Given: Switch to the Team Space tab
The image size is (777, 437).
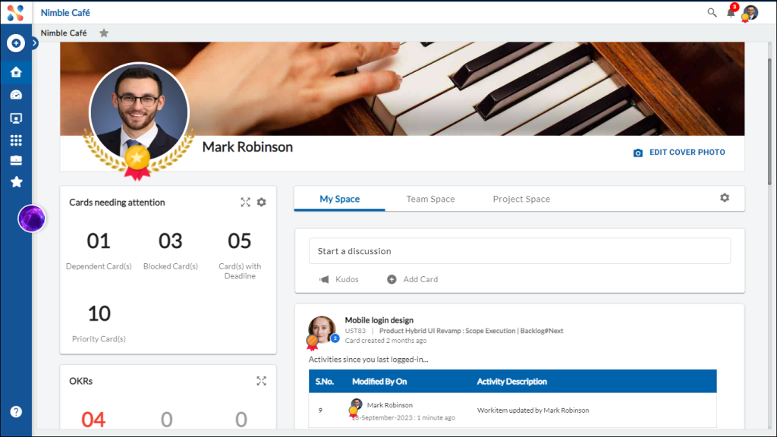Looking at the screenshot, I should [430, 198].
